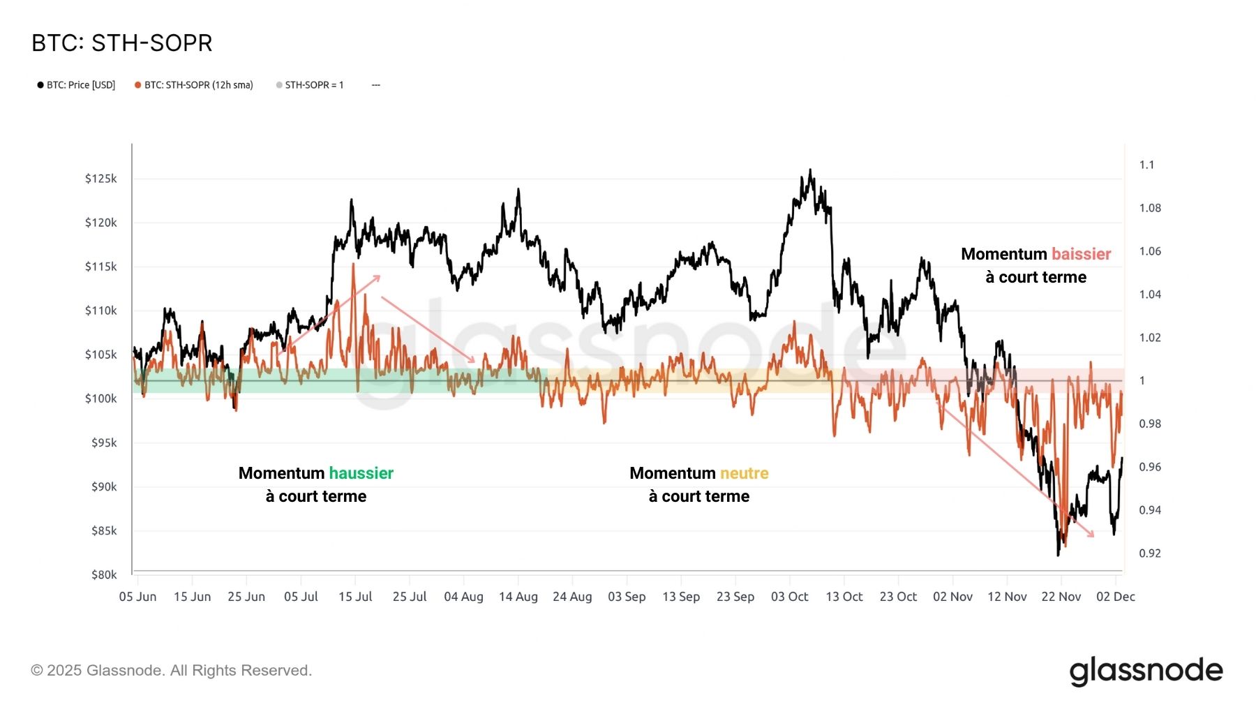Viewport: 1256px width, 707px height.
Task: Select the Momentum baissier annotation
Action: (1036, 265)
